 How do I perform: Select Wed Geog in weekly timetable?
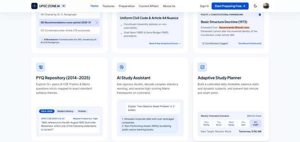pos(231,124)
